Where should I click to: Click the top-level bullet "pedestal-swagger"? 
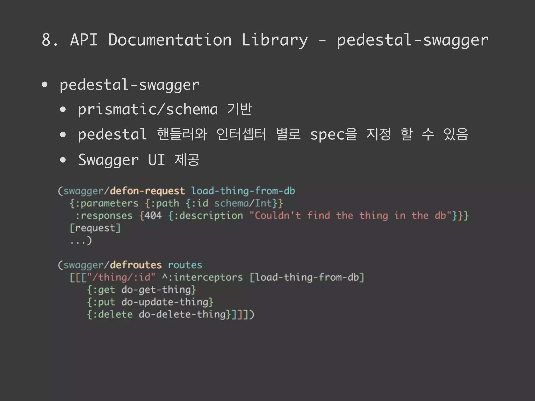(130, 85)
